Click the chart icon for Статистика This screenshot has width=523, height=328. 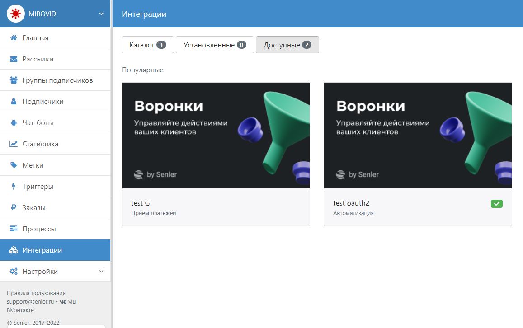pyautogui.click(x=14, y=144)
